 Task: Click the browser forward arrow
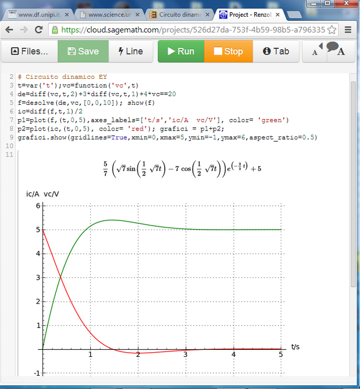point(25,29)
